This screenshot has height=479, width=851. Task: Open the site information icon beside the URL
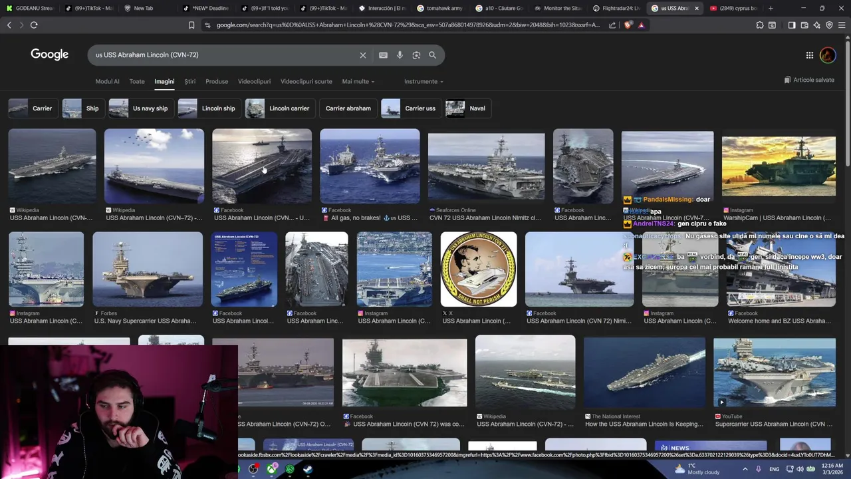pyautogui.click(x=207, y=25)
